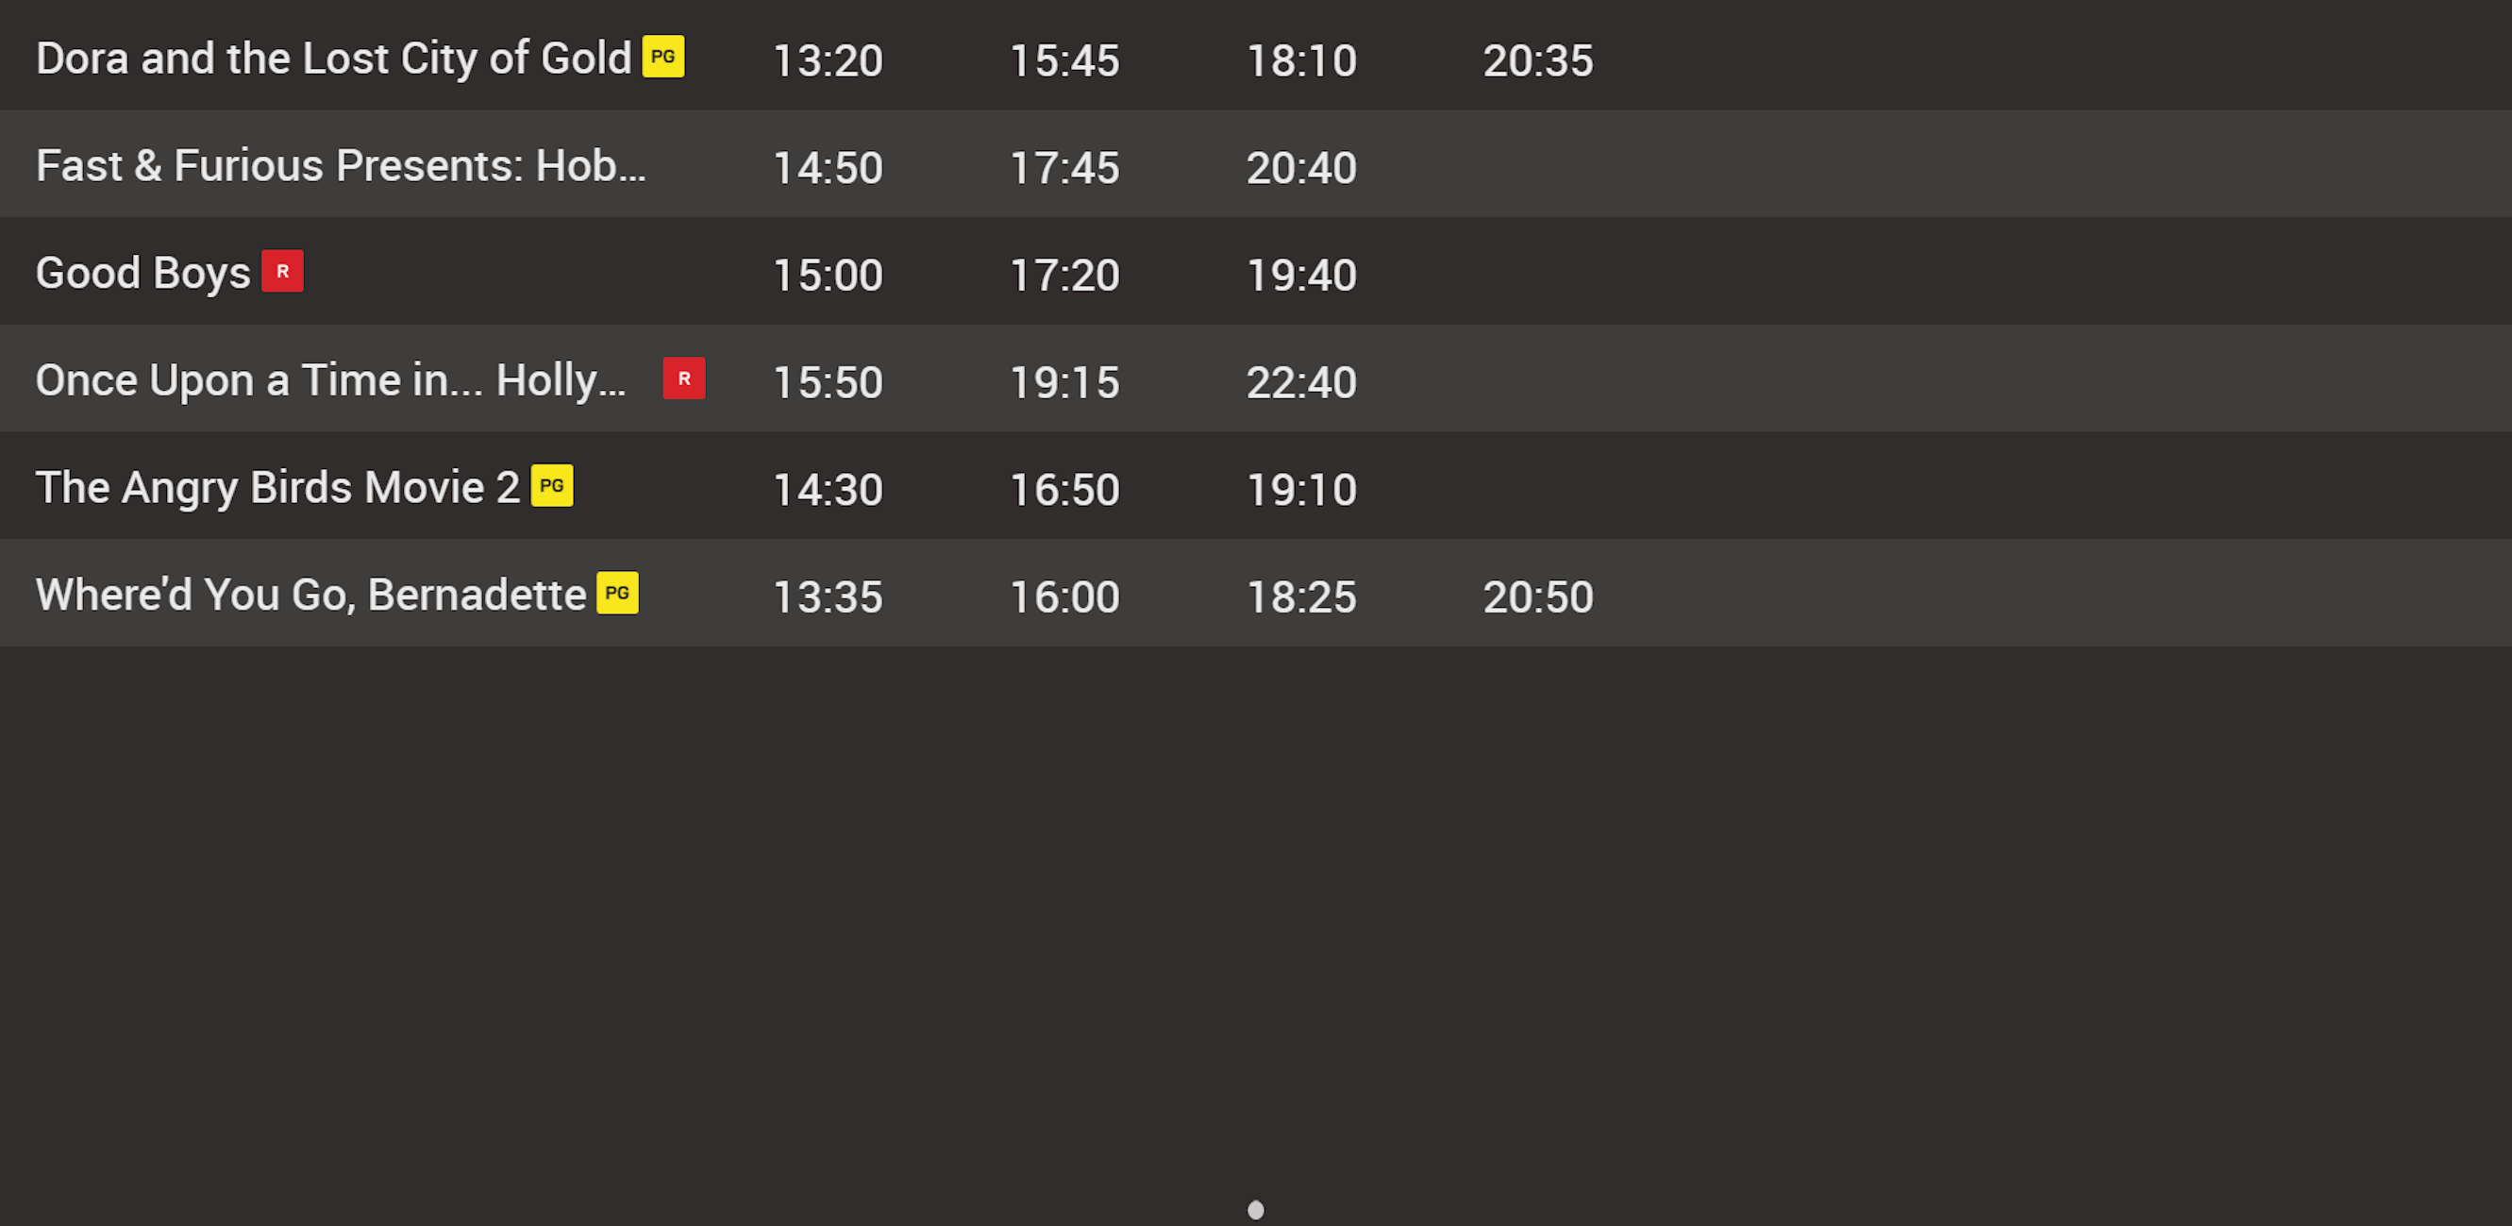The height and width of the screenshot is (1226, 2512).
Task: Choose 22:40 Once Upon a Time showtime
Action: (x=1302, y=382)
